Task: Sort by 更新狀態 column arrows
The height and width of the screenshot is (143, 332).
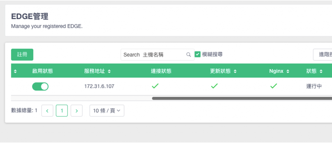Action: tap(235, 71)
